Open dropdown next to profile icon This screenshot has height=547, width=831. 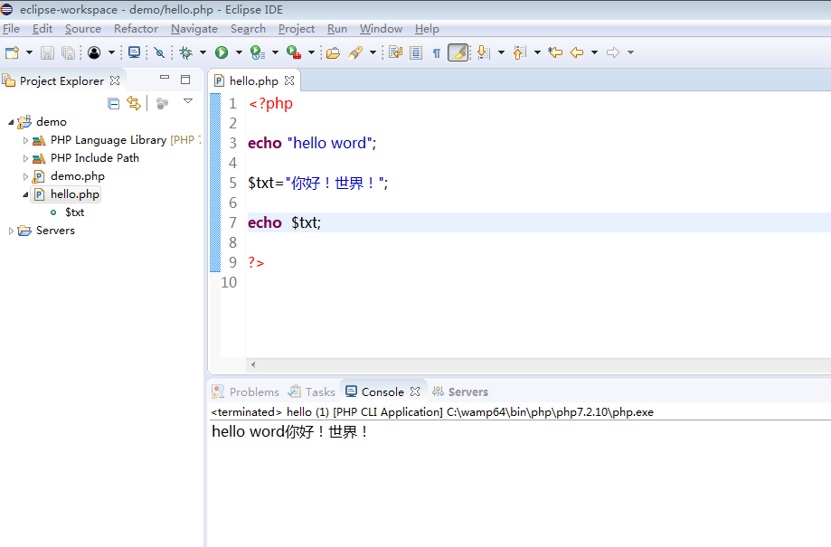click(x=111, y=52)
